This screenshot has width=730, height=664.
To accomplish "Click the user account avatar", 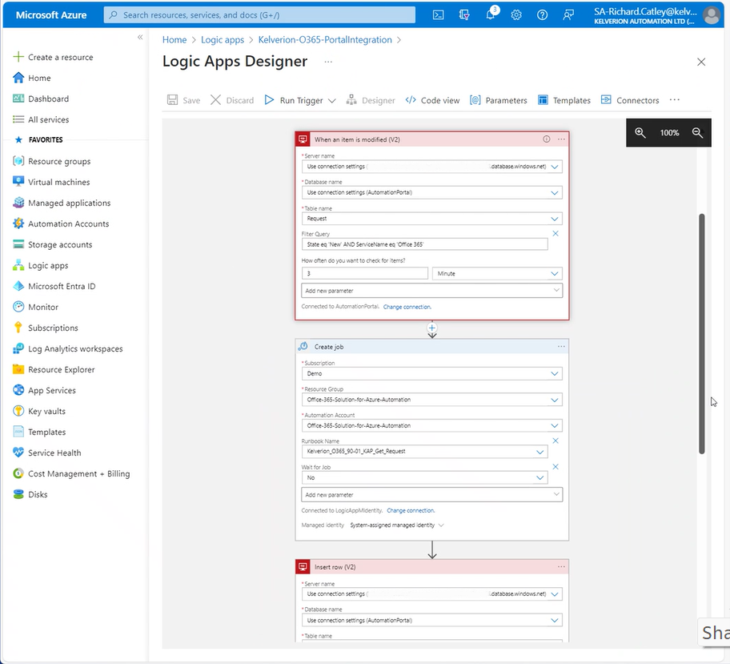I will click(x=712, y=15).
